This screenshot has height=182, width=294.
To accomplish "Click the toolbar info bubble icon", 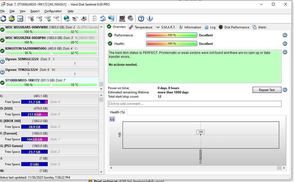I will [150, 19].
